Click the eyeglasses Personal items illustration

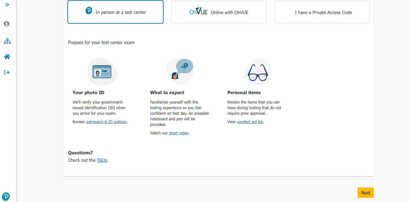pyautogui.click(x=257, y=72)
